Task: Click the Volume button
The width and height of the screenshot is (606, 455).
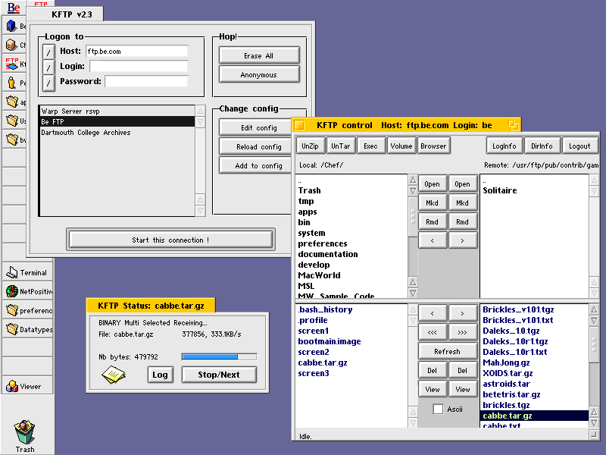Action: [x=401, y=146]
